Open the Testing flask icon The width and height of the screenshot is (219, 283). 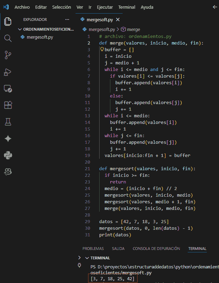pos(8,122)
